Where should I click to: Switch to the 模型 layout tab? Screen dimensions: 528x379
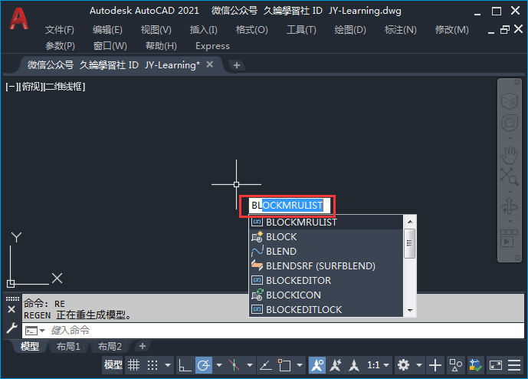pos(30,346)
